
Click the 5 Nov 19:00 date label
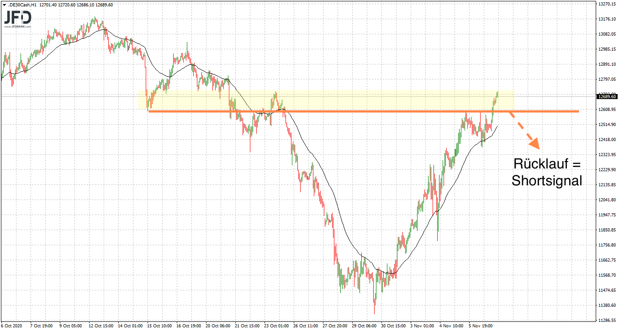[x=479, y=326]
